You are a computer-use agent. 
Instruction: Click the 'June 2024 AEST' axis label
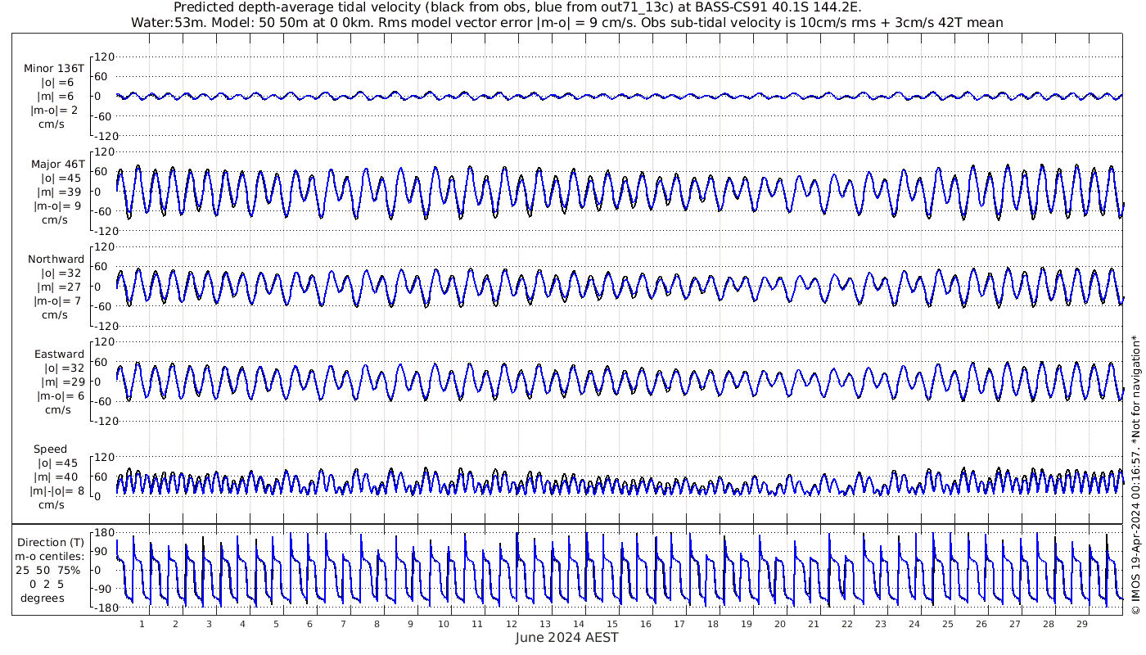pos(566,638)
